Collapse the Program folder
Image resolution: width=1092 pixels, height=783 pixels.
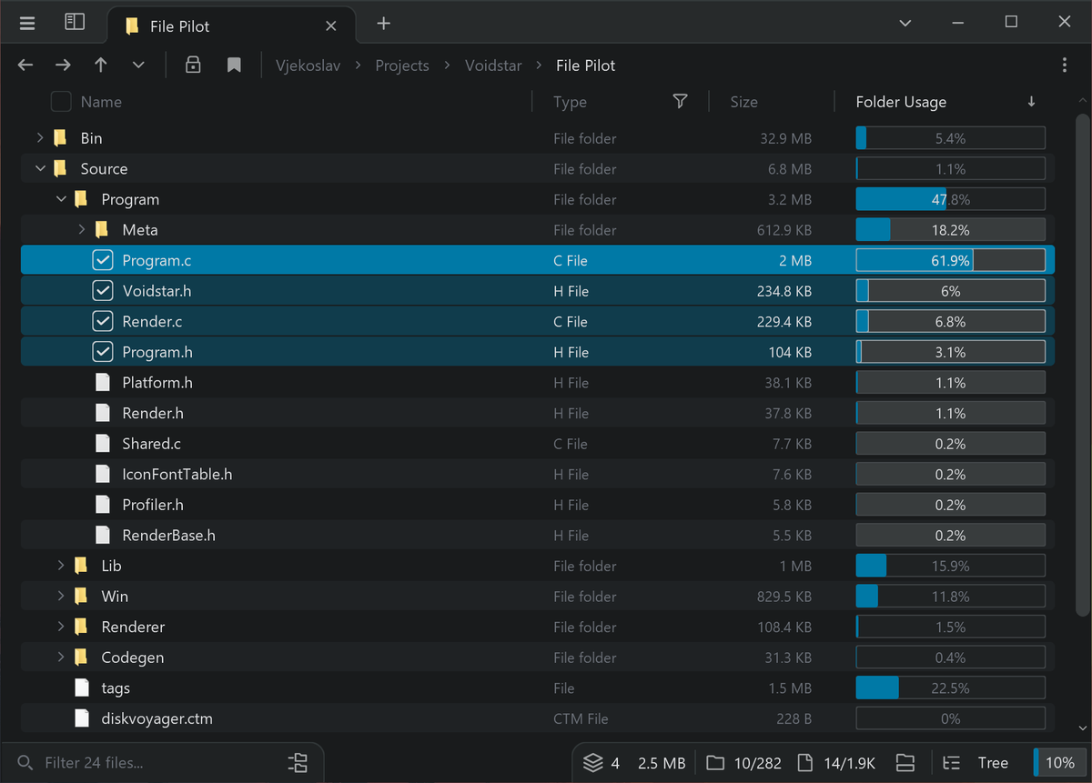click(x=61, y=199)
